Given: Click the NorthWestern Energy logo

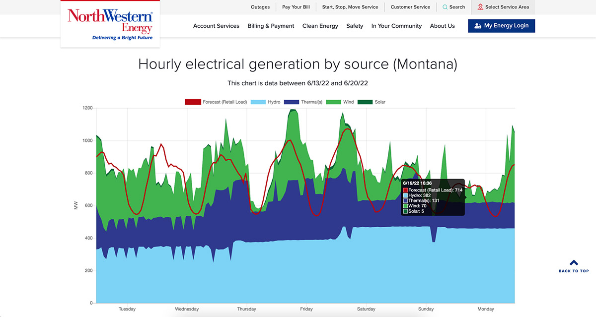Looking at the screenshot, I should [110, 23].
